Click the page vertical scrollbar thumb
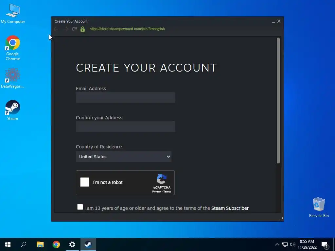 pos(278,100)
